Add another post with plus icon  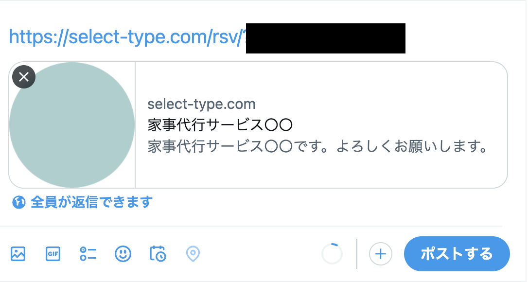[x=381, y=254]
